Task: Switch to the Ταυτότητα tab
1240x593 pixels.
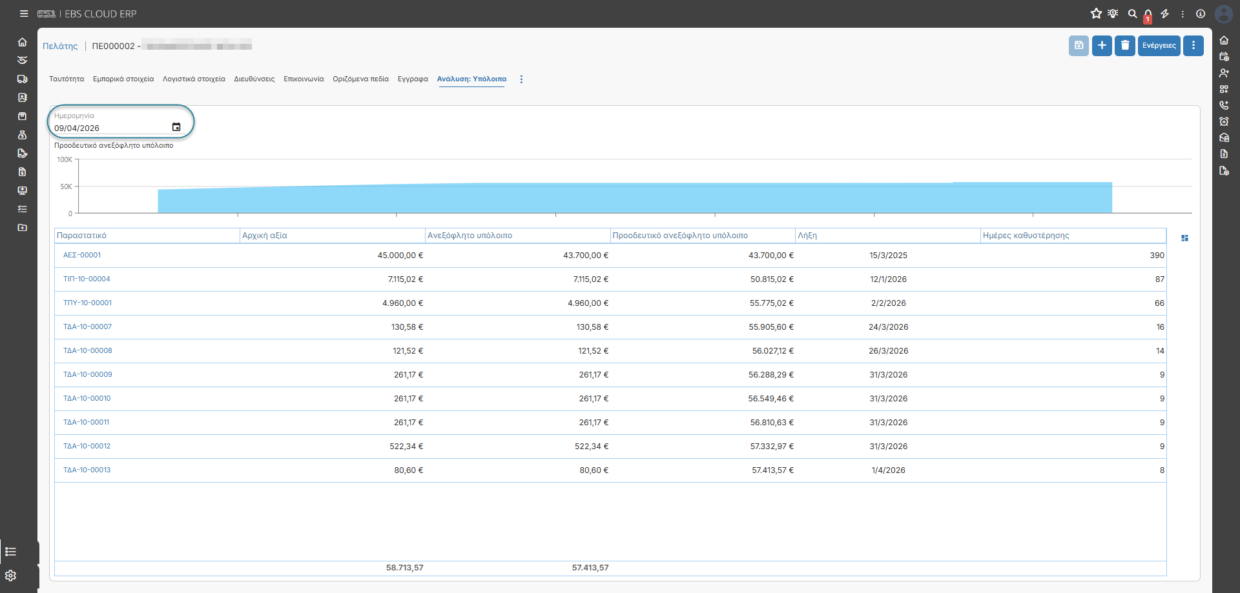Action: pyautogui.click(x=67, y=79)
